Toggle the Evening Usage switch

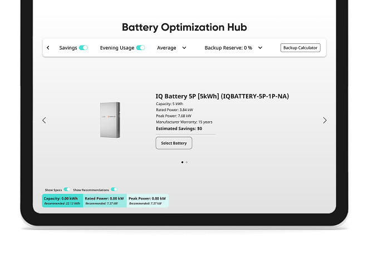[140, 48]
